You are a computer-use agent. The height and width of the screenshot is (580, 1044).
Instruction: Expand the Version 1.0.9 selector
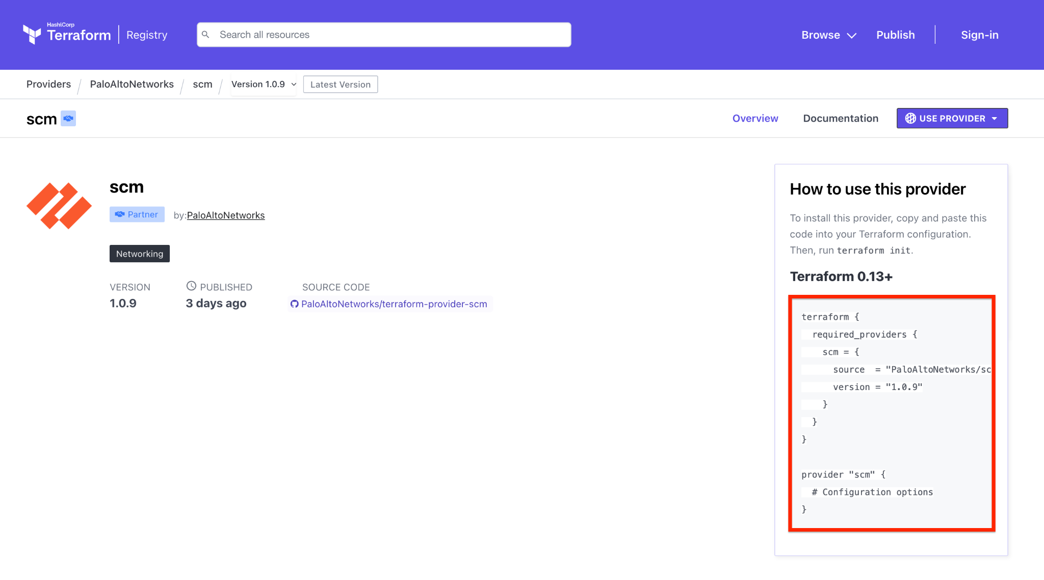click(x=264, y=85)
